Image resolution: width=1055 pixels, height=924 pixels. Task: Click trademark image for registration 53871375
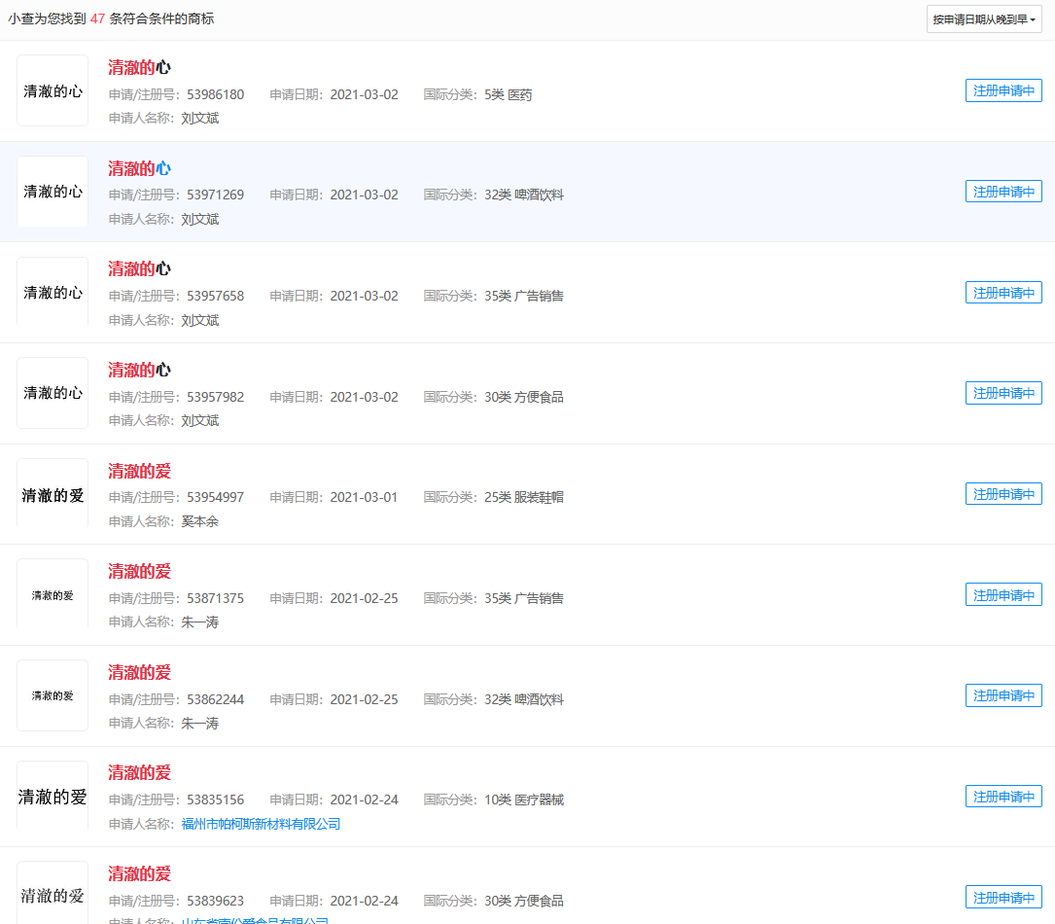[53, 594]
